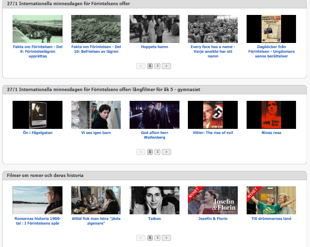The height and width of the screenshot is (247, 310).
Task: Open Alltid fick man höra thumbnail
Action: 96,200
